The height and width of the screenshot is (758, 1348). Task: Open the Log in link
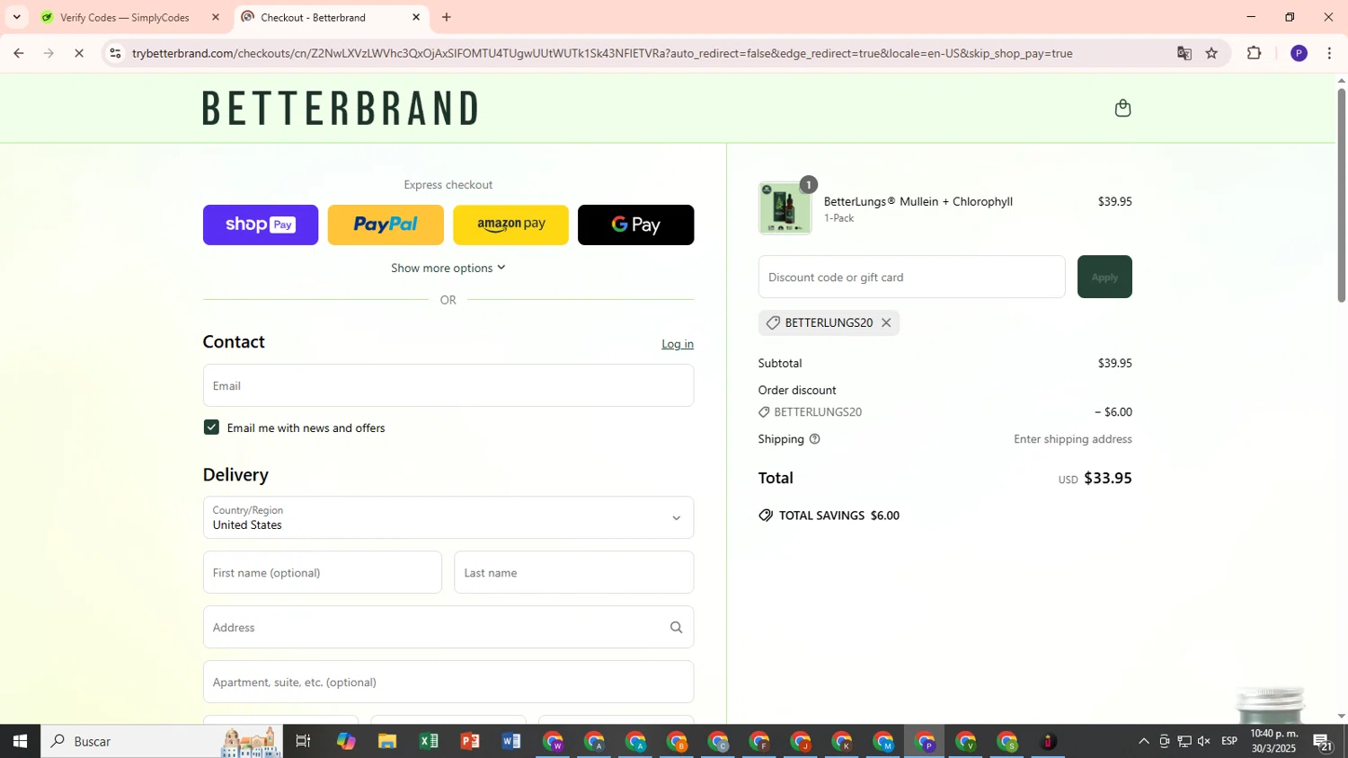click(x=678, y=344)
